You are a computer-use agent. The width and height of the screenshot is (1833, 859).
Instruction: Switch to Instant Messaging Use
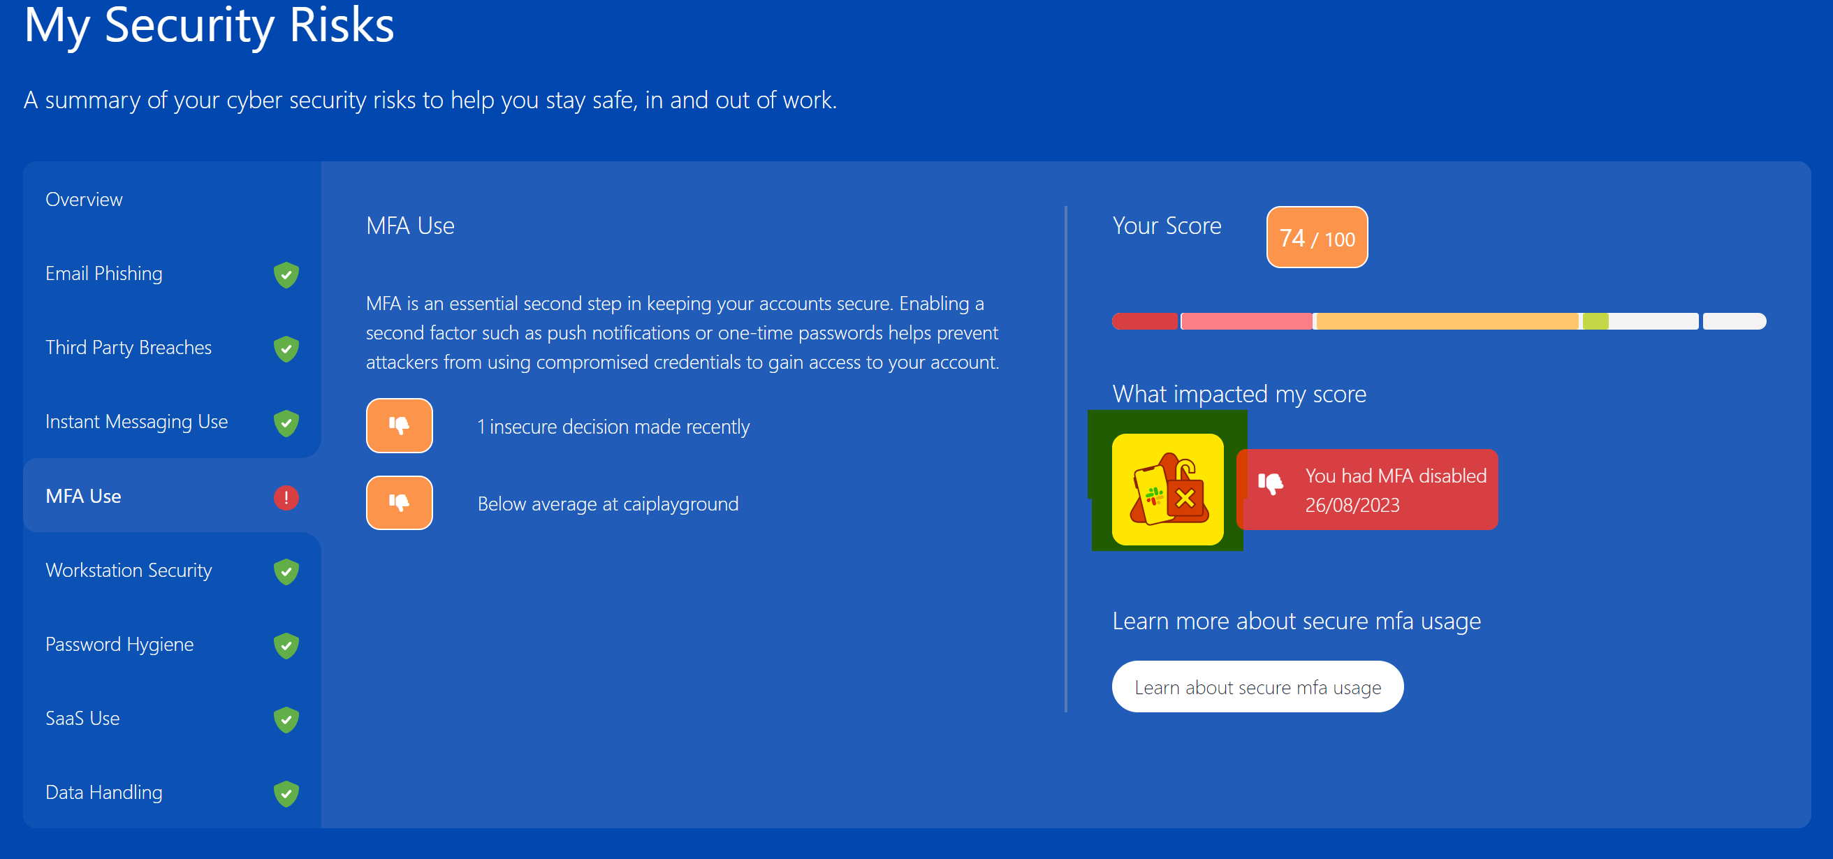(x=171, y=422)
